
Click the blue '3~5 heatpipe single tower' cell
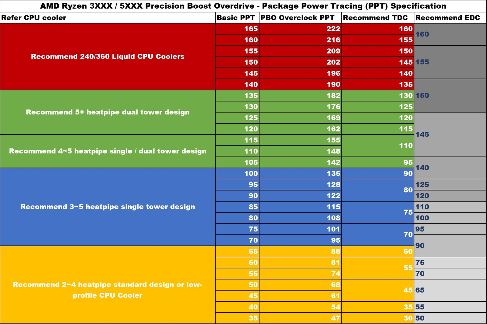point(108,207)
